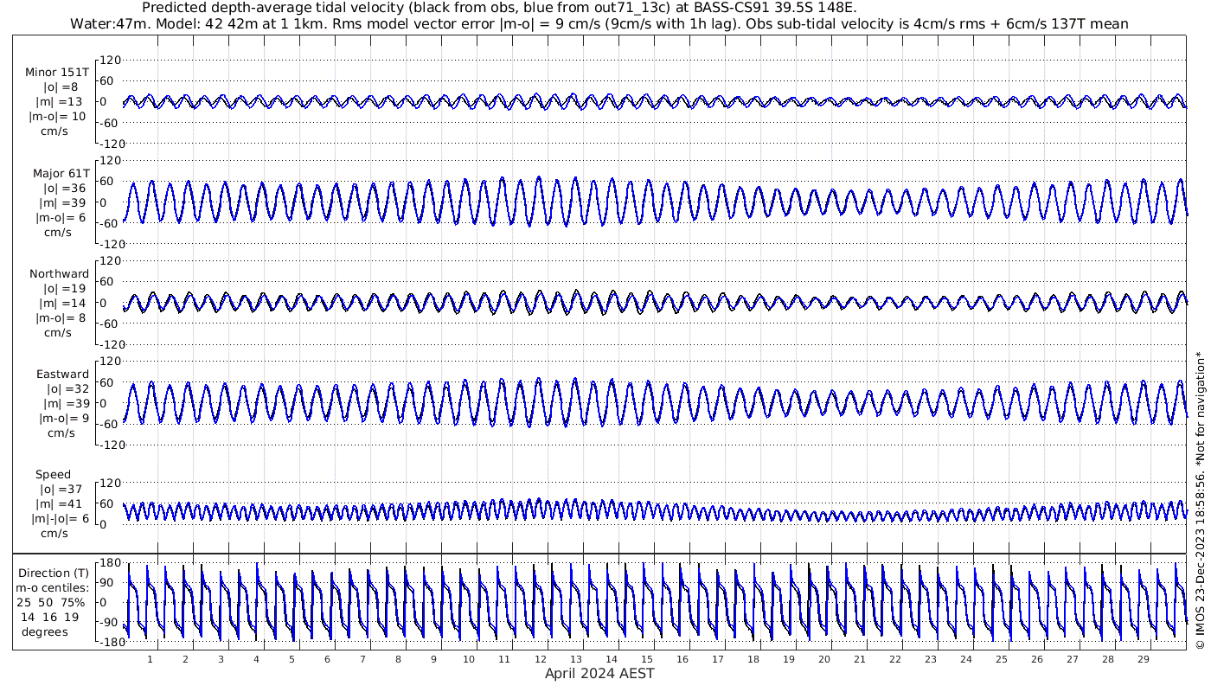Click the "-60" y-axis tick of the Eastward panel
The image size is (1211, 692).
pyautogui.click(x=110, y=423)
